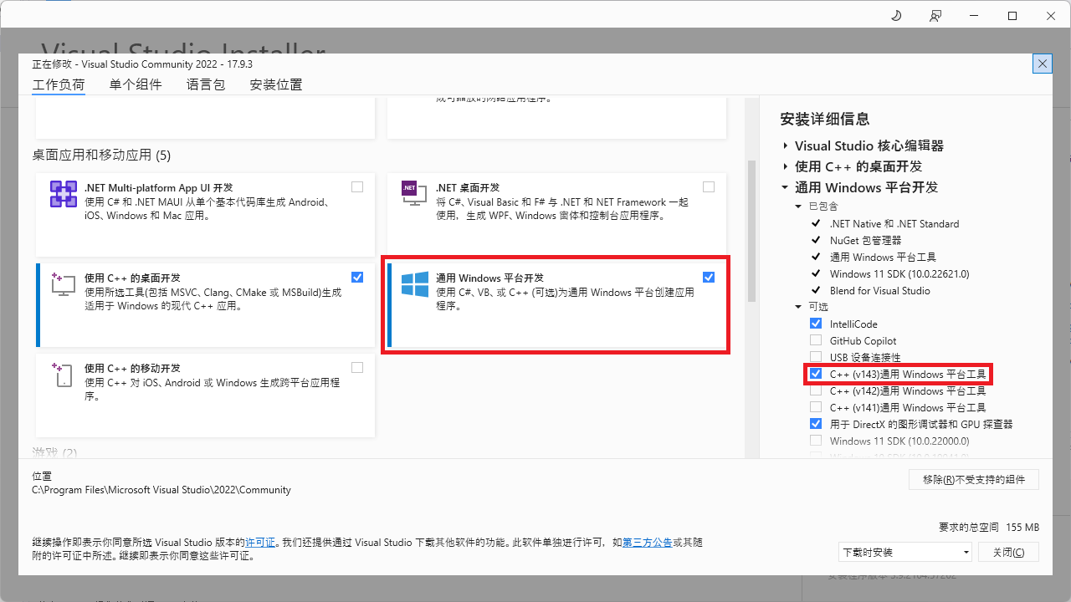The image size is (1071, 602).
Task: Click the install location path text
Action: [161, 490]
